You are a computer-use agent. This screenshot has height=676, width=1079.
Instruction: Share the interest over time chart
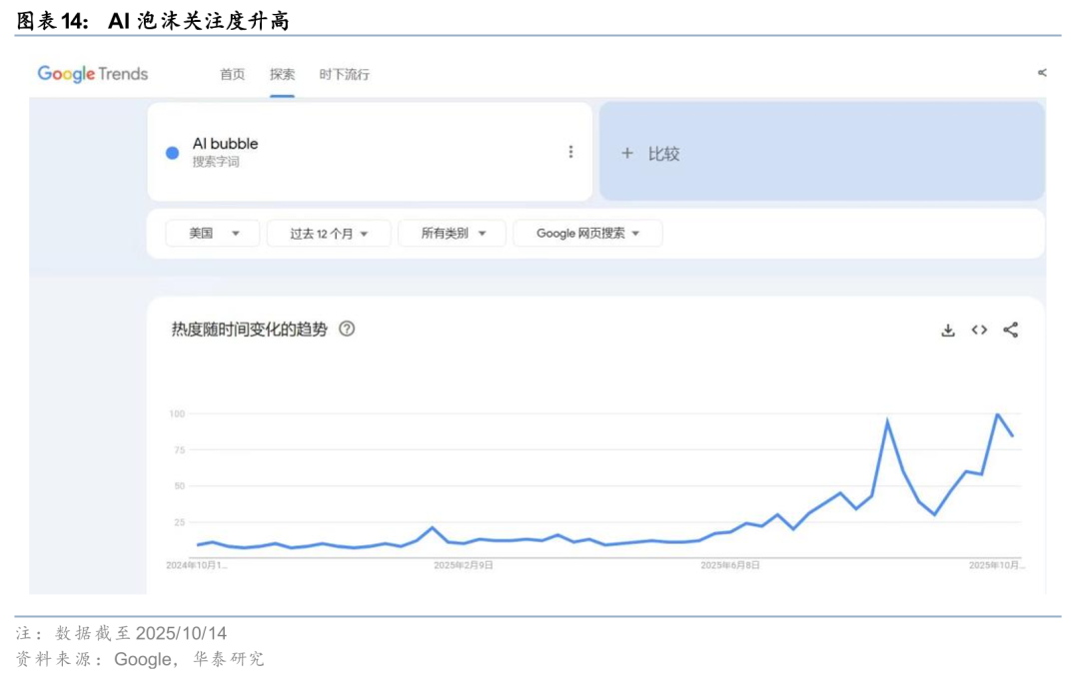pos(1010,331)
